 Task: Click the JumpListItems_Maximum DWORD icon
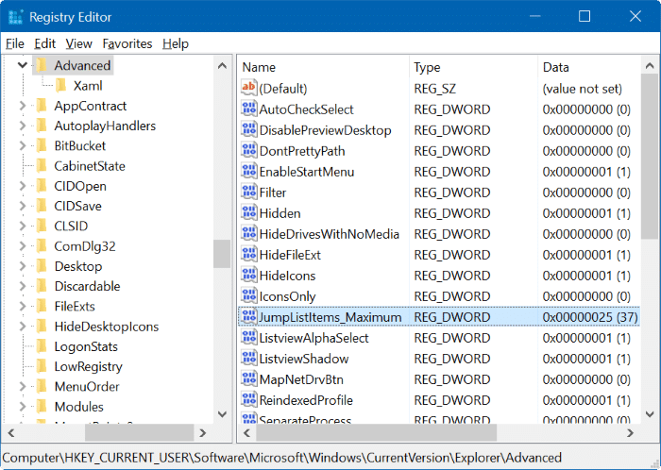pos(248,316)
